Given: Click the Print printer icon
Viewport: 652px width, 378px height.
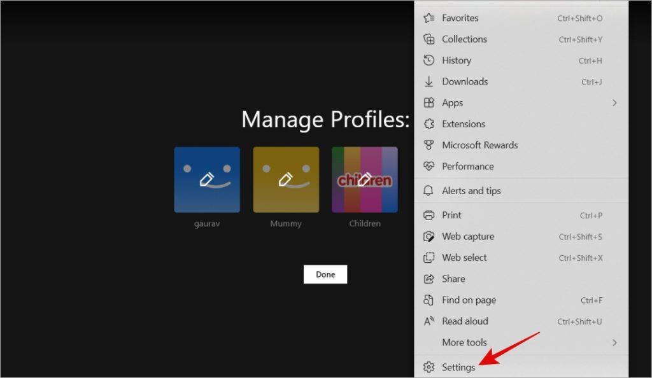Looking at the screenshot, I should [429, 215].
